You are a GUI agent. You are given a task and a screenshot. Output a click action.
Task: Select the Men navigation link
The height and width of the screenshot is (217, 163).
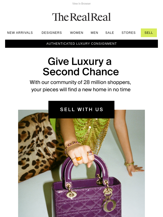tap(94, 33)
